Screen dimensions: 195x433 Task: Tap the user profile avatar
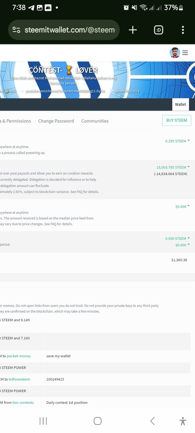(175, 53)
